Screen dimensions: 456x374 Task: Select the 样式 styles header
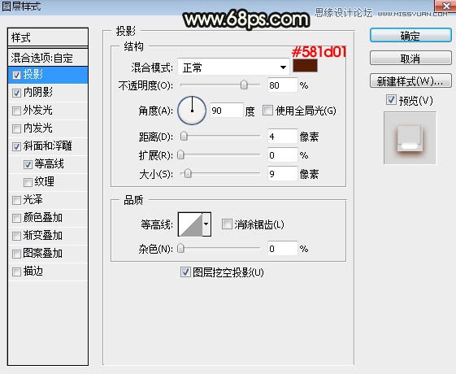pos(48,37)
